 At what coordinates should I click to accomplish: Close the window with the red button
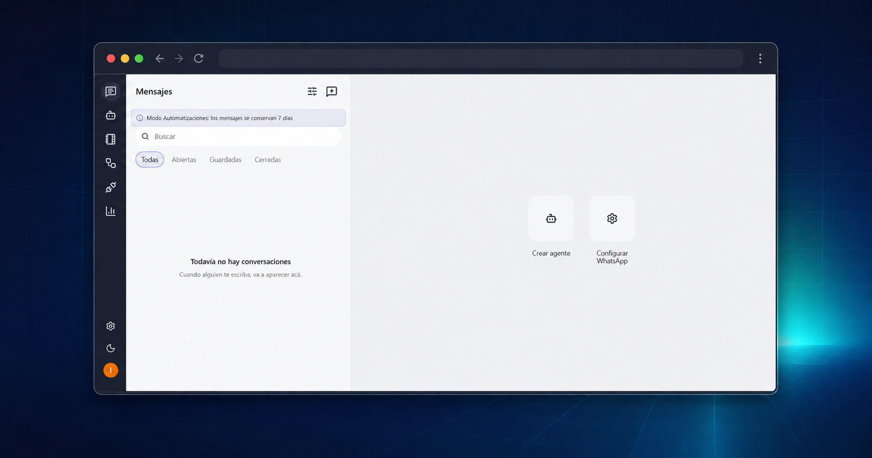coord(111,58)
